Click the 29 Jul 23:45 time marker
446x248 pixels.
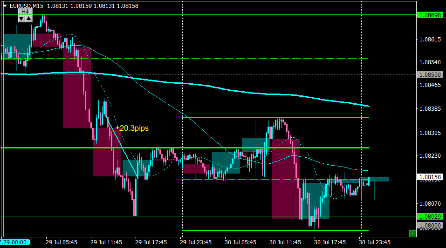[196, 242]
